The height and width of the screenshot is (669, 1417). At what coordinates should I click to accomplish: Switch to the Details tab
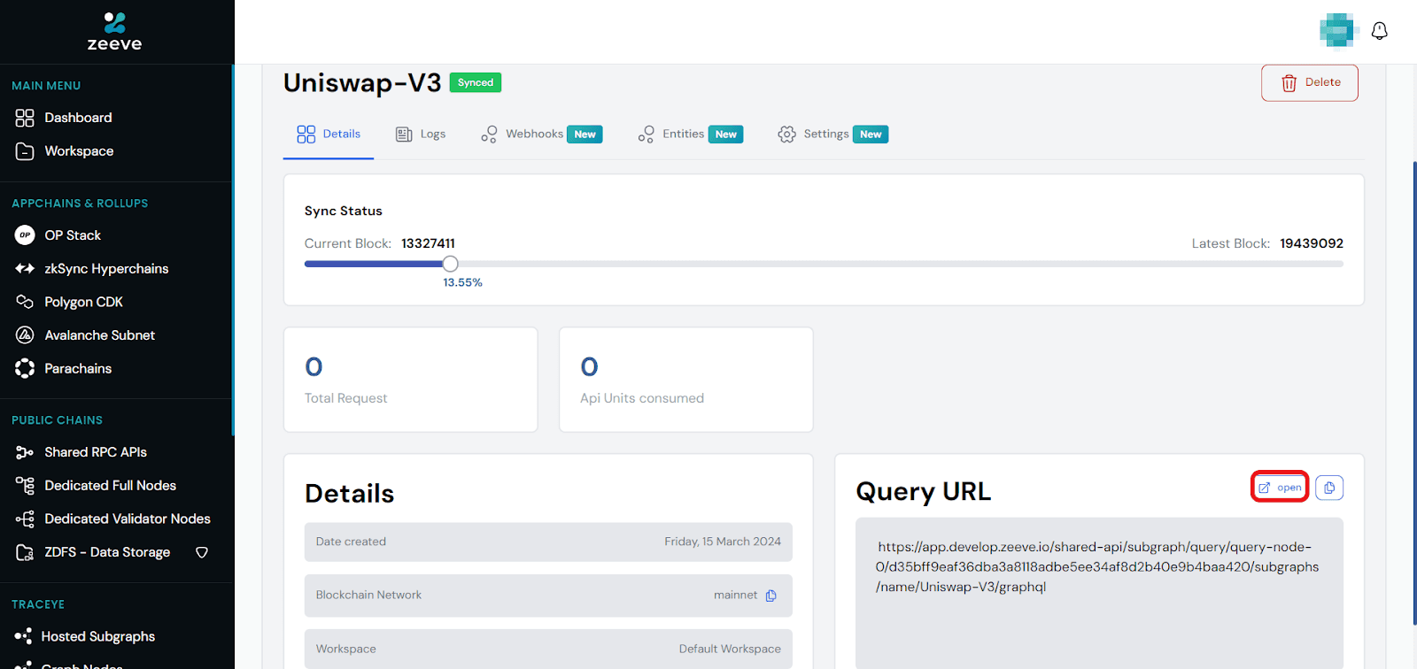point(329,135)
